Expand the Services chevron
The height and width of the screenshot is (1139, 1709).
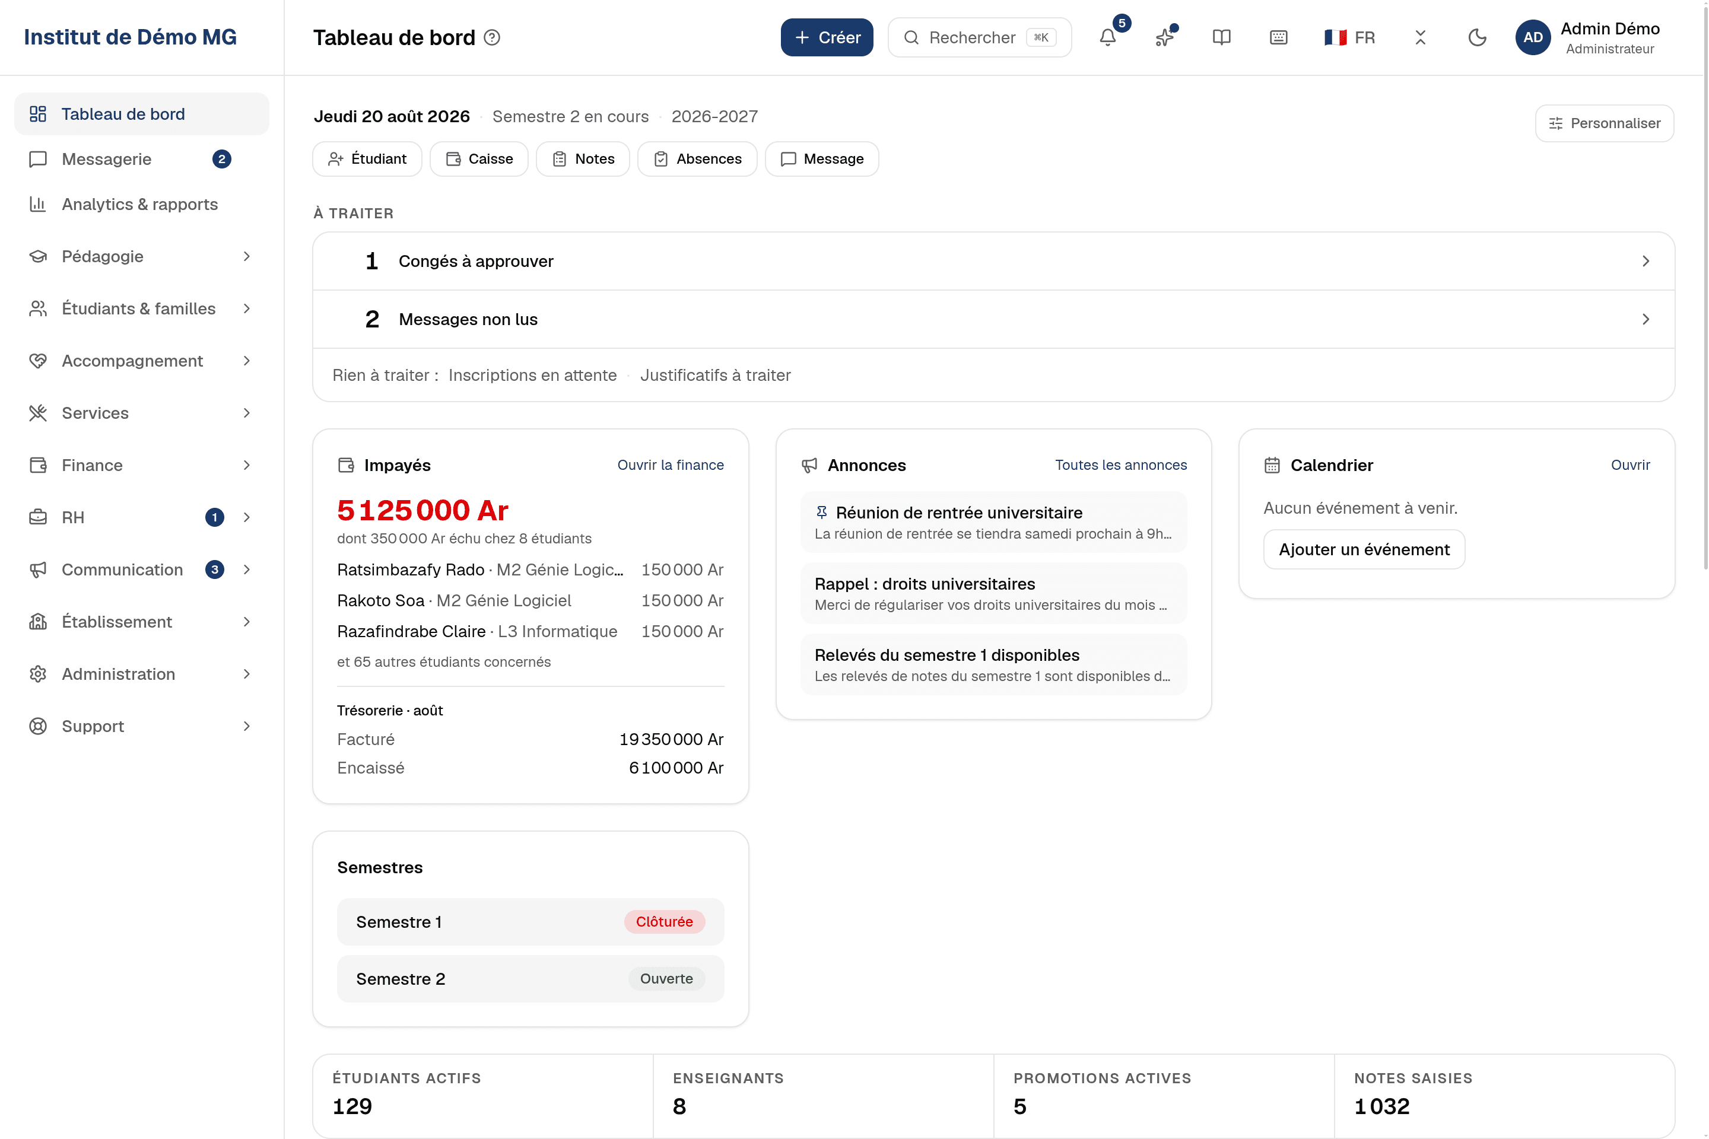pyautogui.click(x=247, y=413)
